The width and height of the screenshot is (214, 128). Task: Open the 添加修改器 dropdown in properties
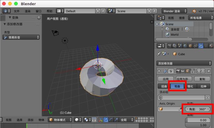[184, 63]
